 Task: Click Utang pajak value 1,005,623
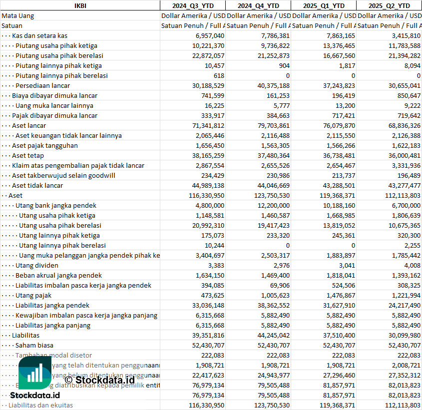275,295
